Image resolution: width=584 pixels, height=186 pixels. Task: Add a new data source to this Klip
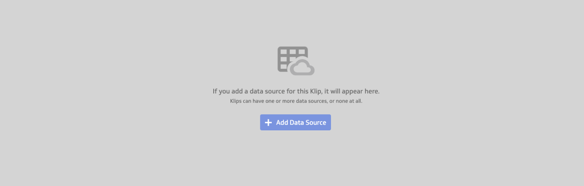tap(296, 122)
